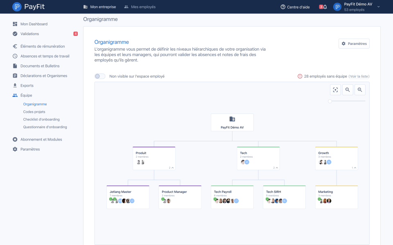The height and width of the screenshot is (245, 393).
Task: Open Paramètres in the sidebar
Action: pyautogui.click(x=30, y=149)
